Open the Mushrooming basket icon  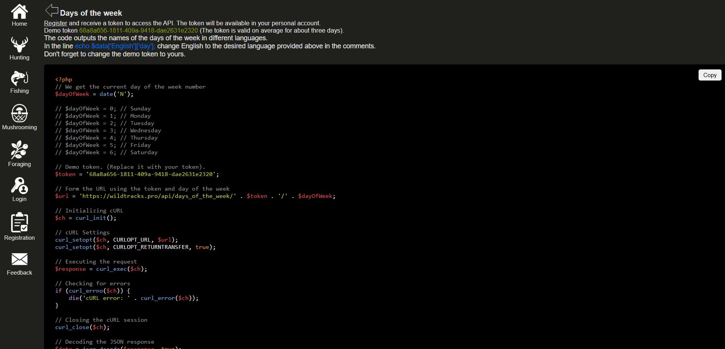pos(19,114)
